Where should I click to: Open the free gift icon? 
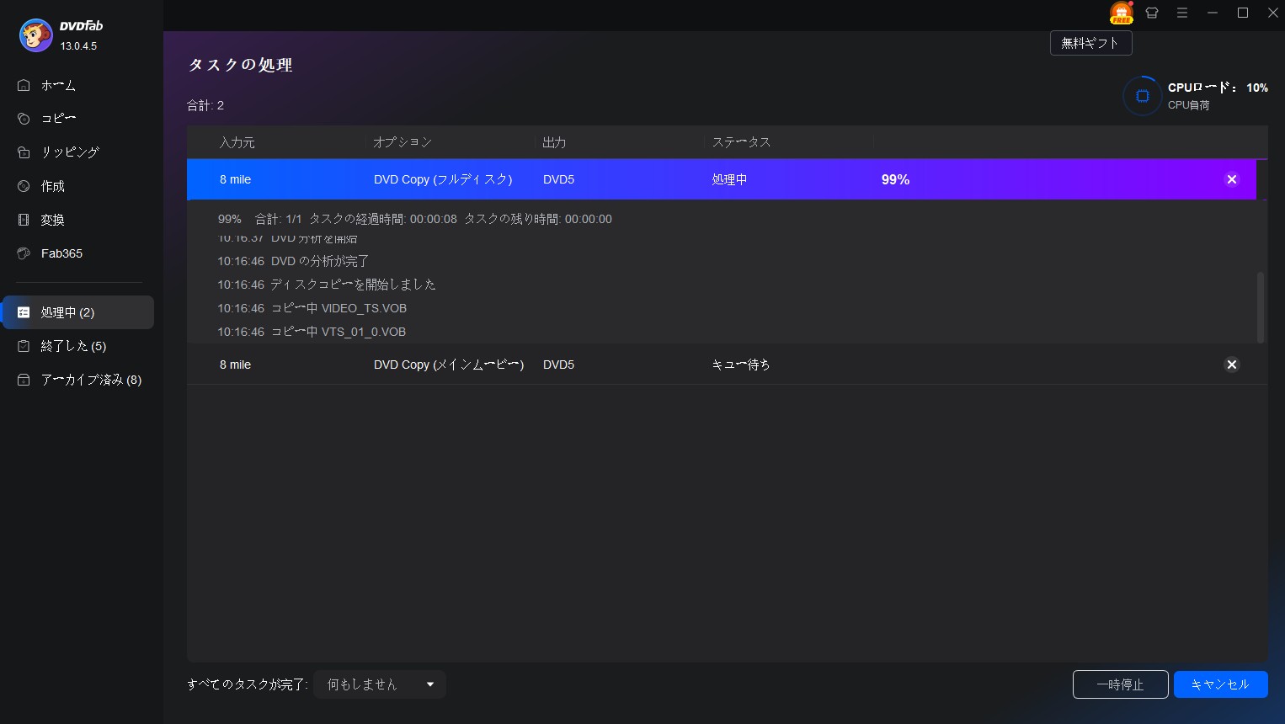1121,13
